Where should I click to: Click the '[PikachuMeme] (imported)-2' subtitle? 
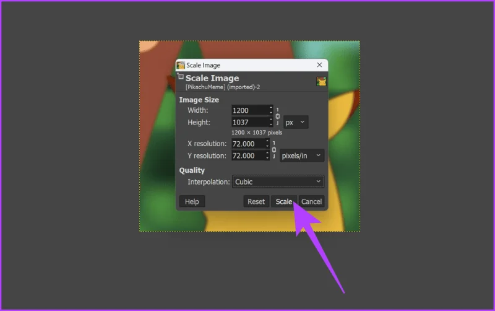pyautogui.click(x=223, y=87)
